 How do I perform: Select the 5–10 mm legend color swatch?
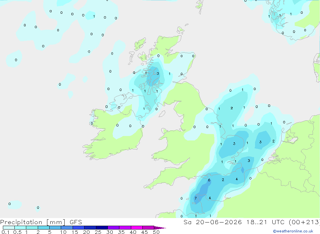click(x=55, y=228)
